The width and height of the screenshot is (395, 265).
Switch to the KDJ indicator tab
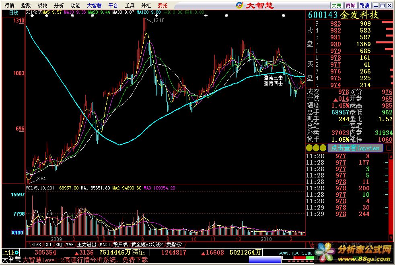coord(59,245)
